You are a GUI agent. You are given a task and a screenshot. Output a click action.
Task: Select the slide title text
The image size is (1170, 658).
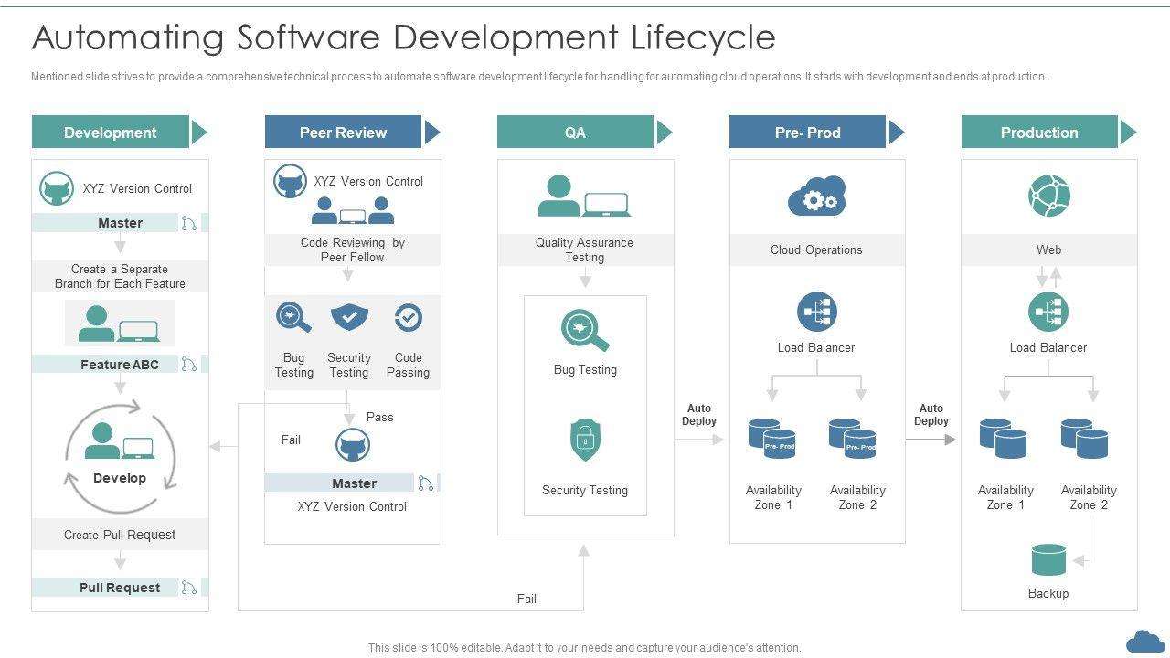(x=403, y=37)
